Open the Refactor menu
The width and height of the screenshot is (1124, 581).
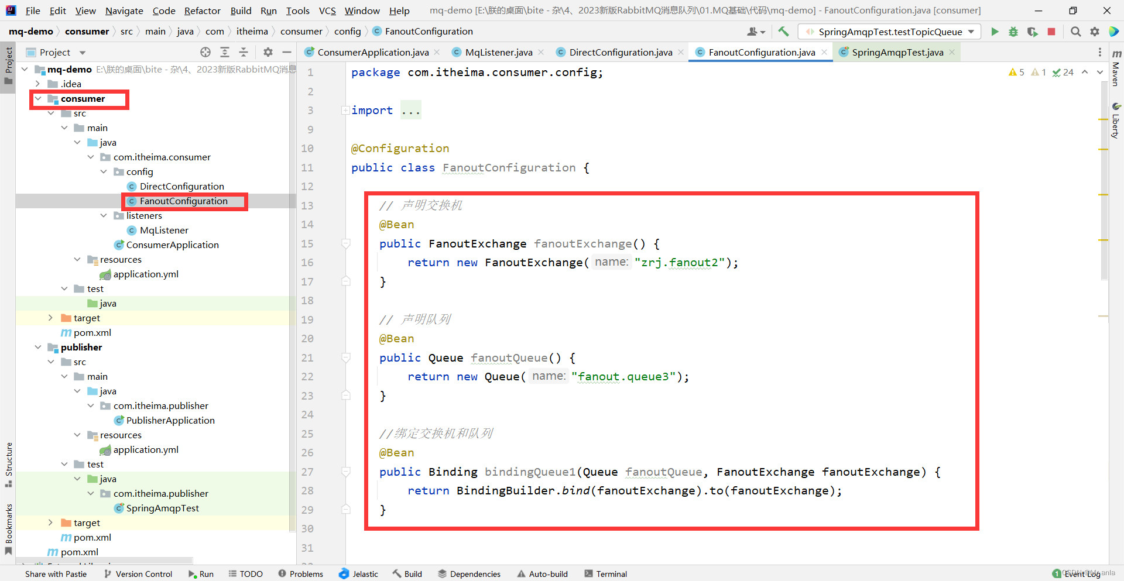tap(202, 11)
